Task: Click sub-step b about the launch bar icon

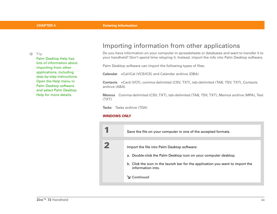Action: click(x=189, y=166)
